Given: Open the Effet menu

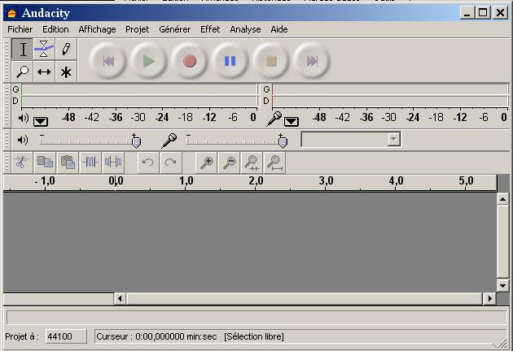Looking at the screenshot, I should click(210, 29).
